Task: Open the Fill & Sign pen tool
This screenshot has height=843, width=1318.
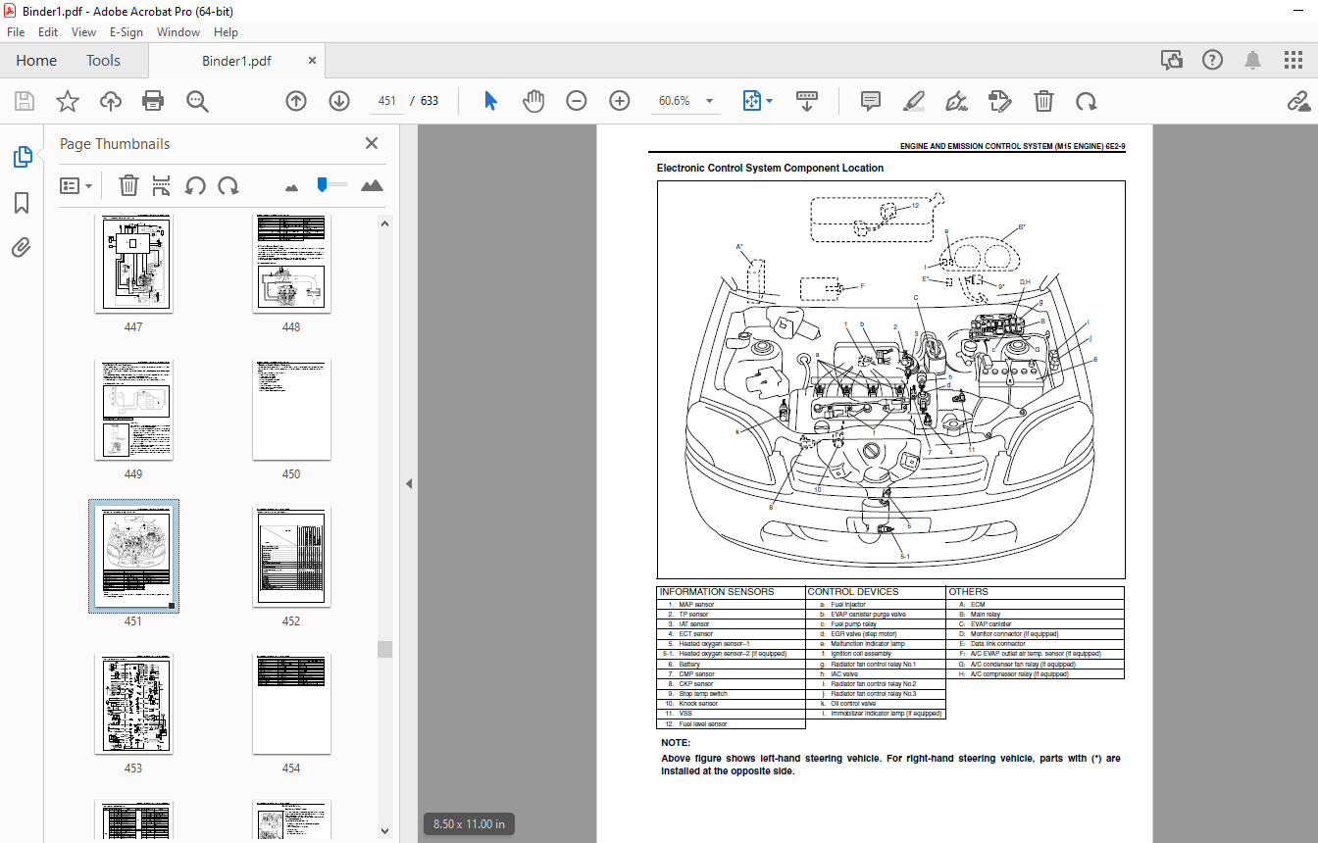Action: point(956,101)
